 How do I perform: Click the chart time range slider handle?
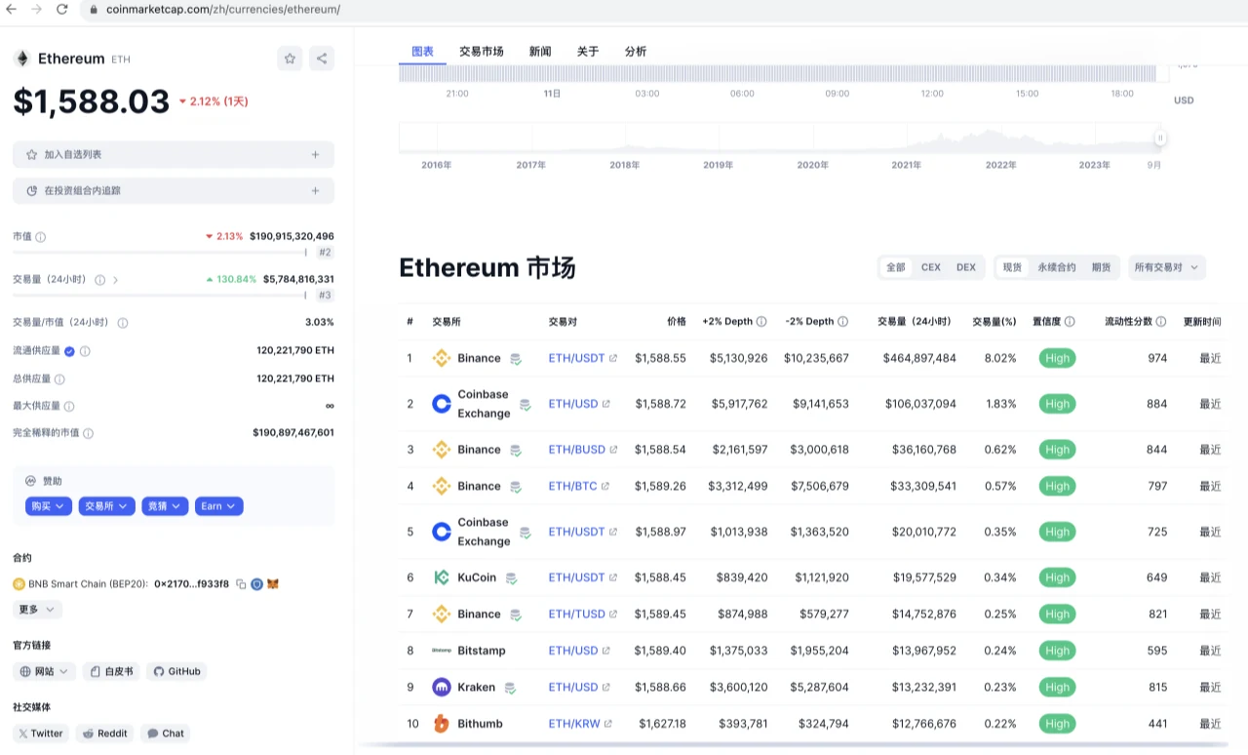tap(1160, 138)
